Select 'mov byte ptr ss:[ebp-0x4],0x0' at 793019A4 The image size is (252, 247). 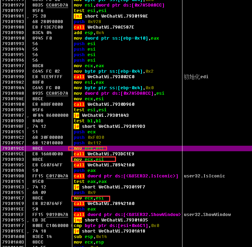coord(114,88)
